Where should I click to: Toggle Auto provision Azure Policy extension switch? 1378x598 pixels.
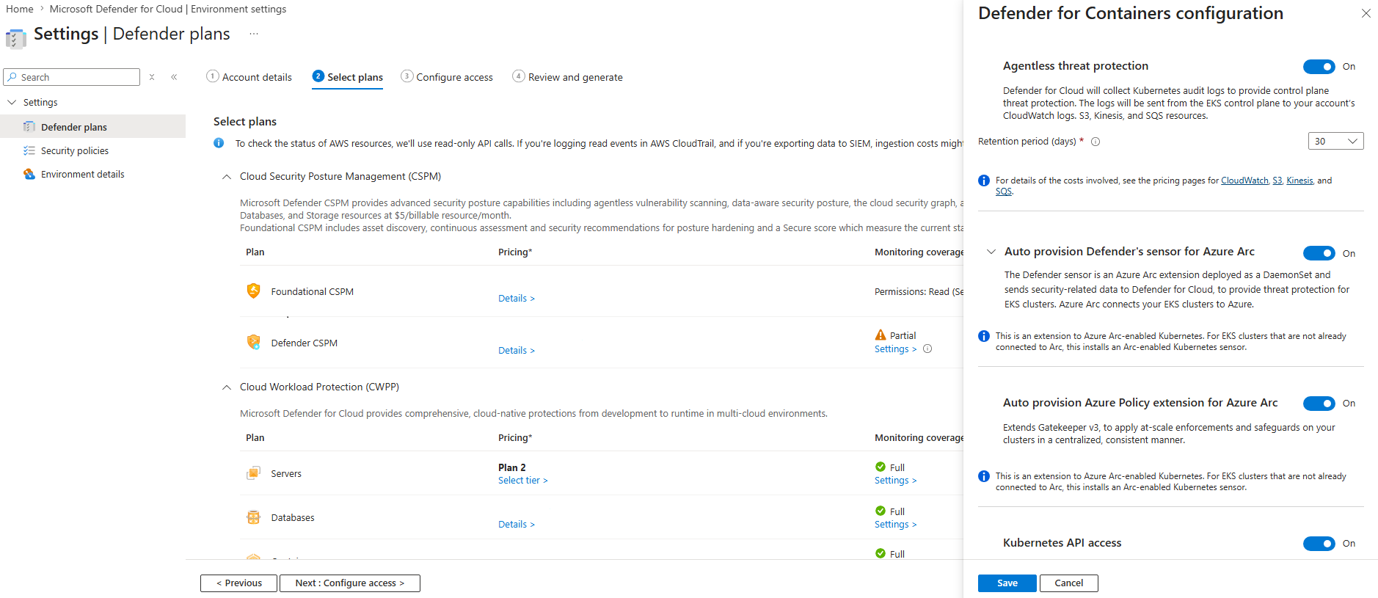(x=1319, y=404)
